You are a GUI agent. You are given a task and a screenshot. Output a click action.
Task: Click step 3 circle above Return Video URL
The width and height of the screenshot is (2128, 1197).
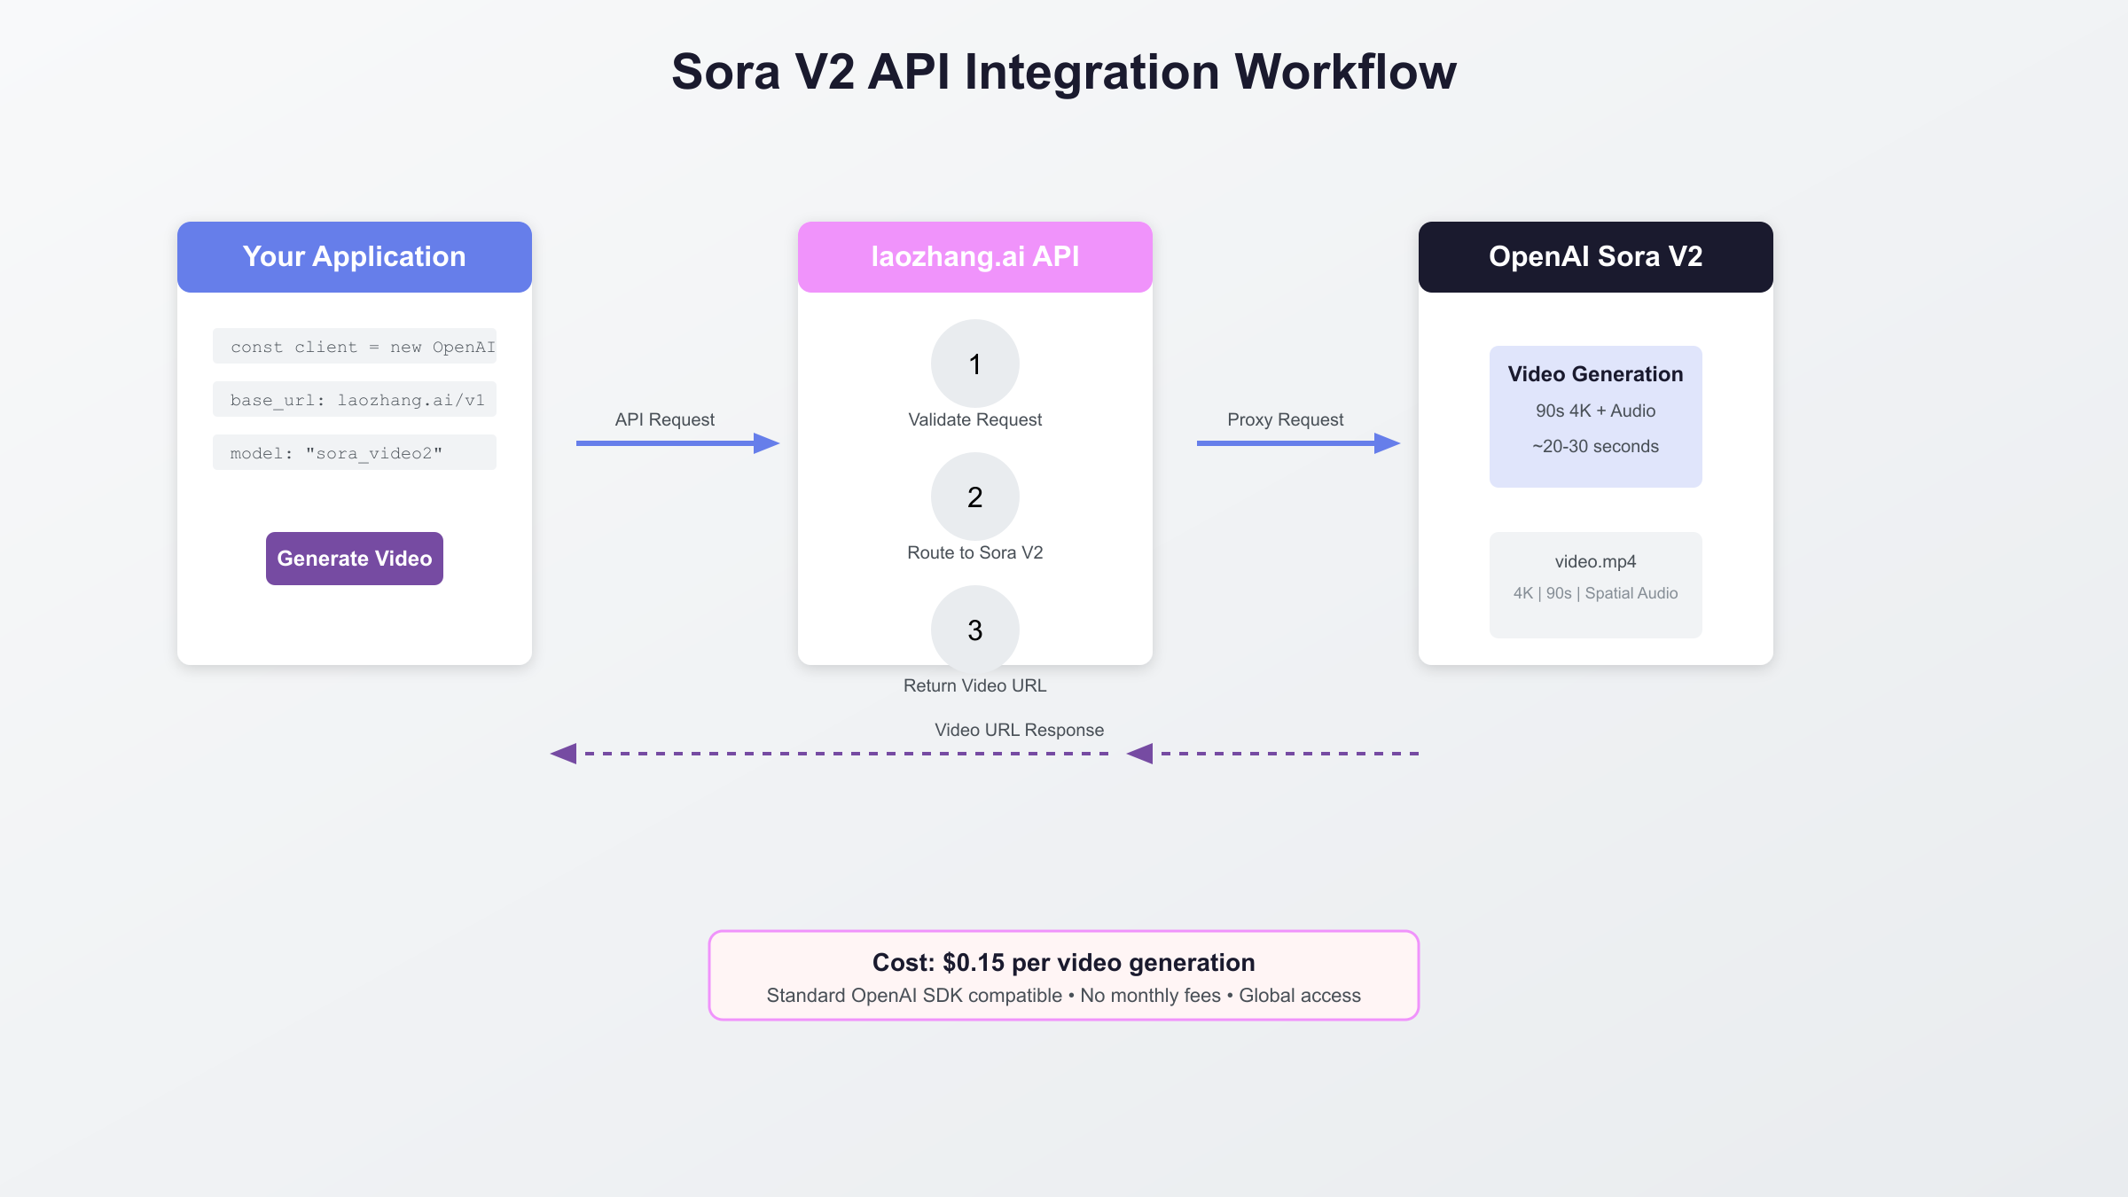click(x=974, y=630)
